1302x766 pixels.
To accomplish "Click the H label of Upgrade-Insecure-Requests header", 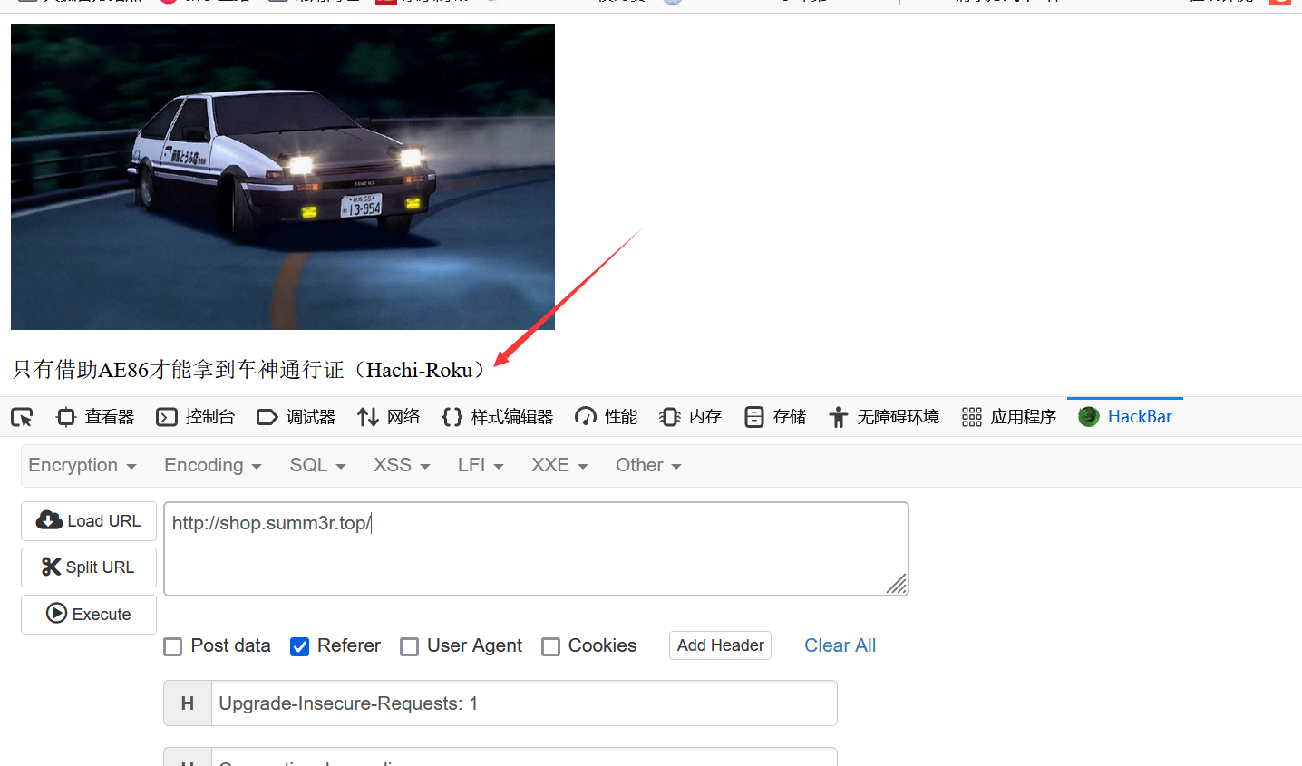I will tap(188, 703).
